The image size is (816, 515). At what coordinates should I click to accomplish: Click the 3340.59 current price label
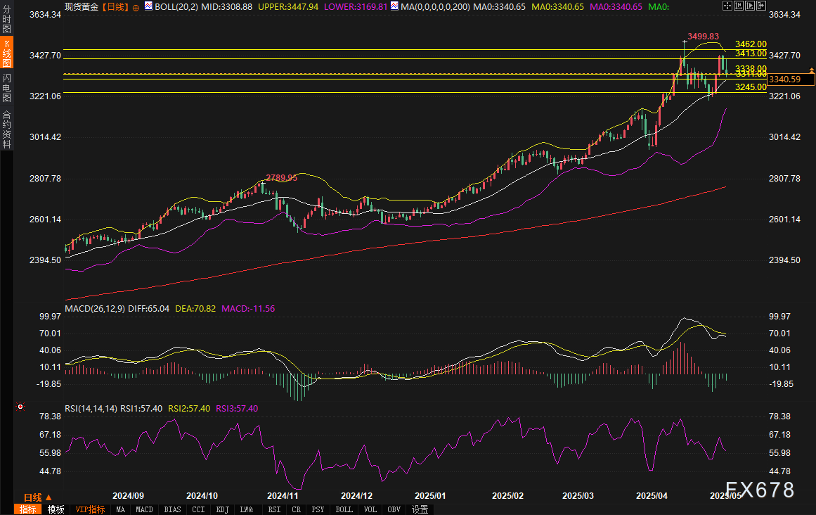[x=785, y=80]
